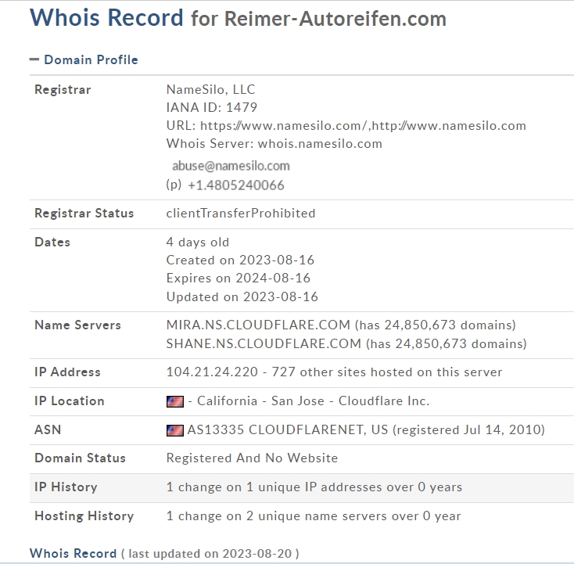Click the registrar URL line
574x564 pixels.
click(x=346, y=126)
